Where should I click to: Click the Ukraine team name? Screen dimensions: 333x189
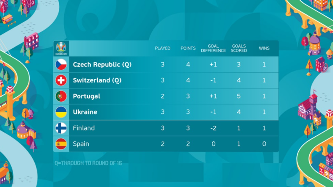coord(85,112)
